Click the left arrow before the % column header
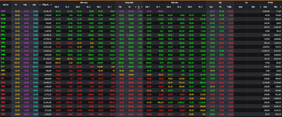The image size is (282, 117). click(135, 7)
